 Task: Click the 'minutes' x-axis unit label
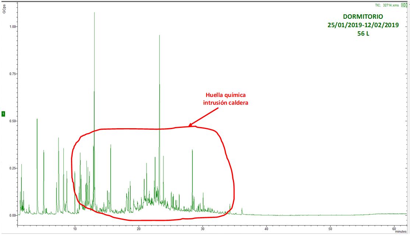coord(401,232)
